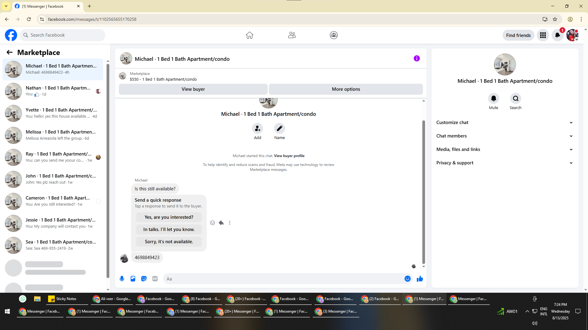Send quick response 'Yes, are you interested?'
This screenshot has height=330, width=588.
(169, 217)
